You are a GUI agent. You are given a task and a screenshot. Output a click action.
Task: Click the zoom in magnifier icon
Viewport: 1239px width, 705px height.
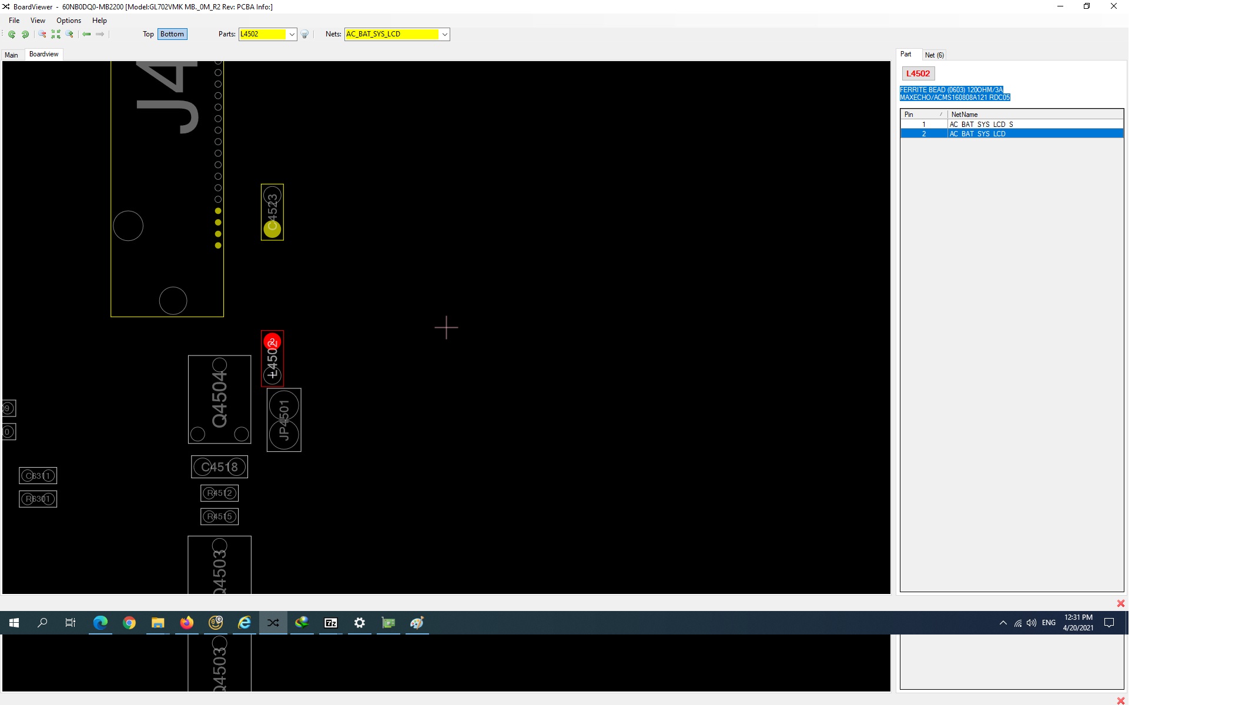69,34
